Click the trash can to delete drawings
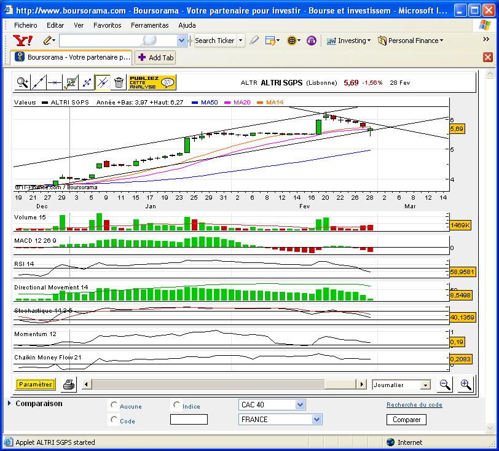Viewport: 499px width, 451px height. pyautogui.click(x=119, y=83)
